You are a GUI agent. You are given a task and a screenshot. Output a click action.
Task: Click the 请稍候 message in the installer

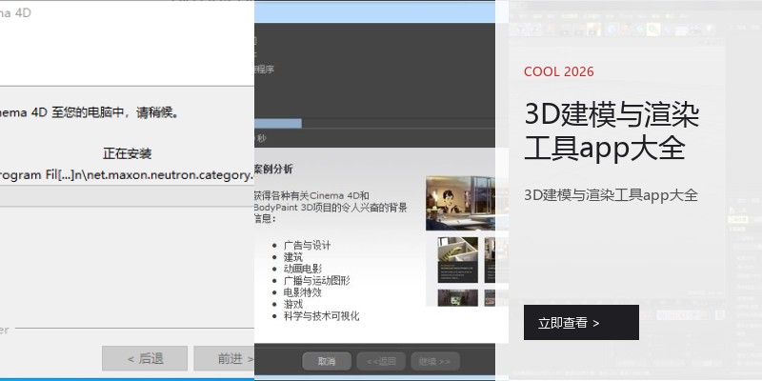157,113
